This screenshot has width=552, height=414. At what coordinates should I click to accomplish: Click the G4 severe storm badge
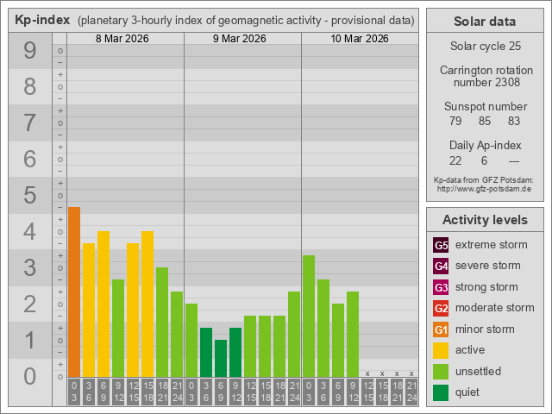441,266
